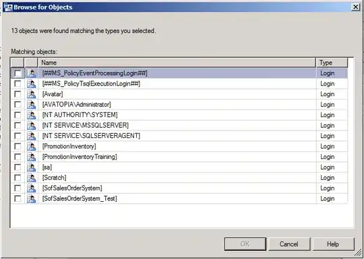Screen dimensions: 364x259
Task: Select the [SofSalesOrderSystem] name text
Action: pos(72,188)
